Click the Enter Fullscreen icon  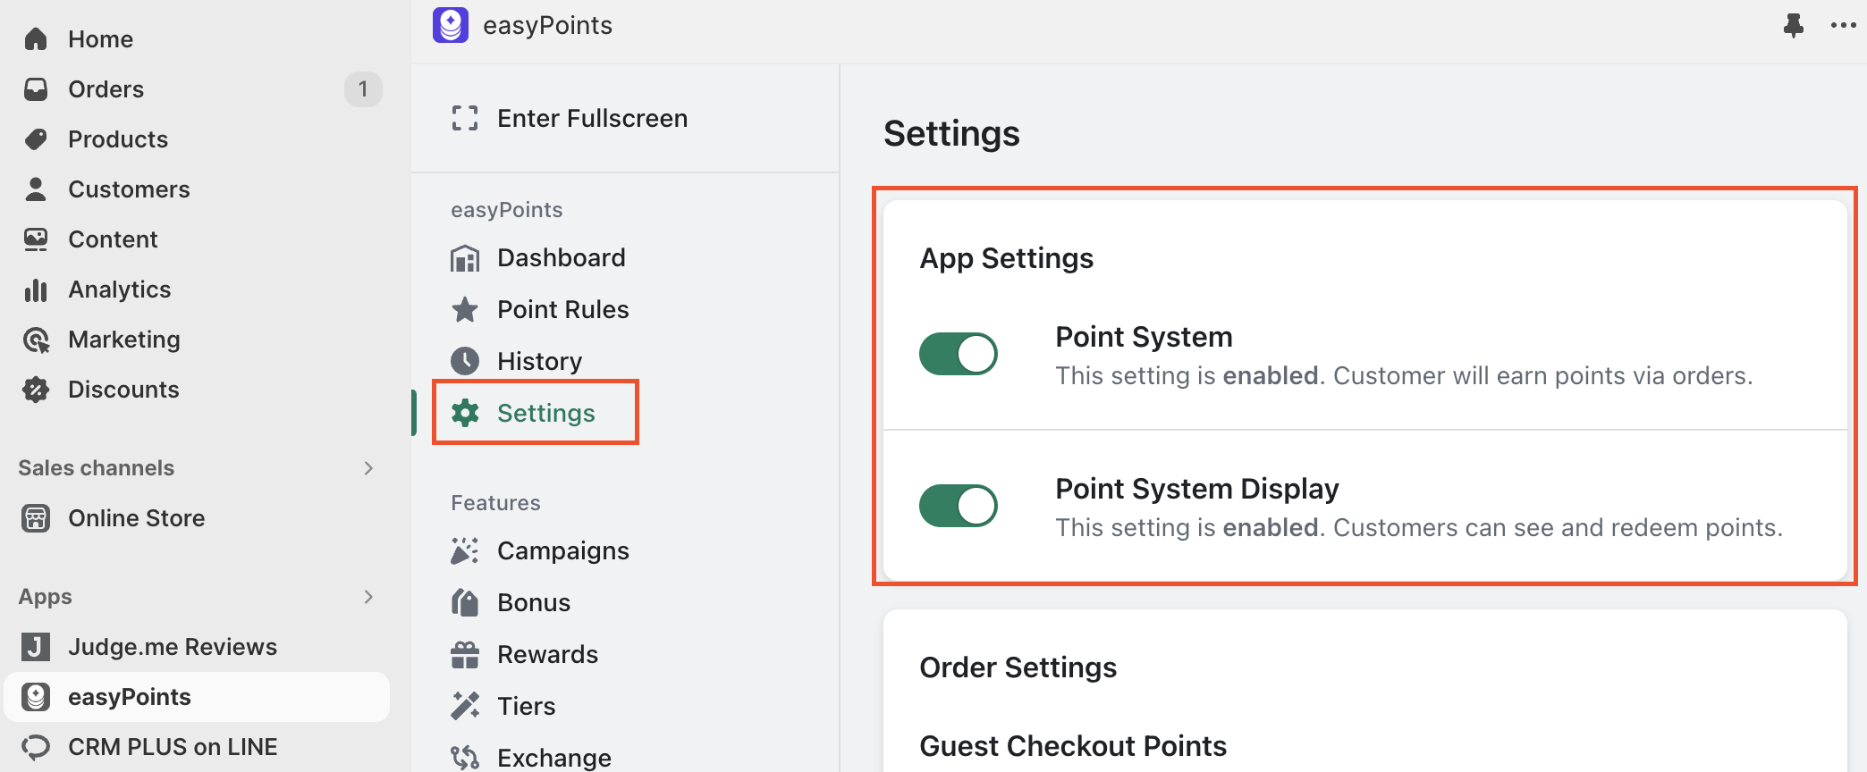pos(465,118)
